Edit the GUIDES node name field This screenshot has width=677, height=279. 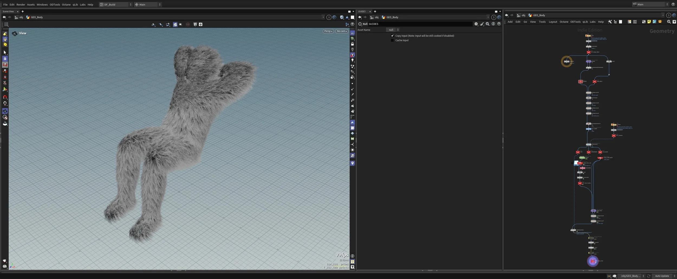coord(420,24)
